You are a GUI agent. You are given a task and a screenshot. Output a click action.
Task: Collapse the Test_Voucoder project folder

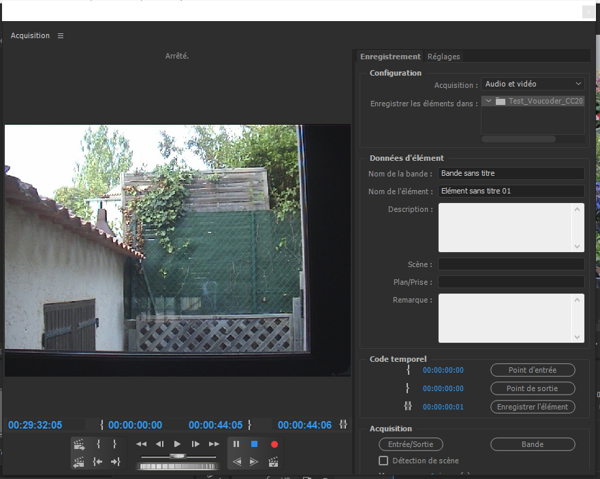click(488, 101)
